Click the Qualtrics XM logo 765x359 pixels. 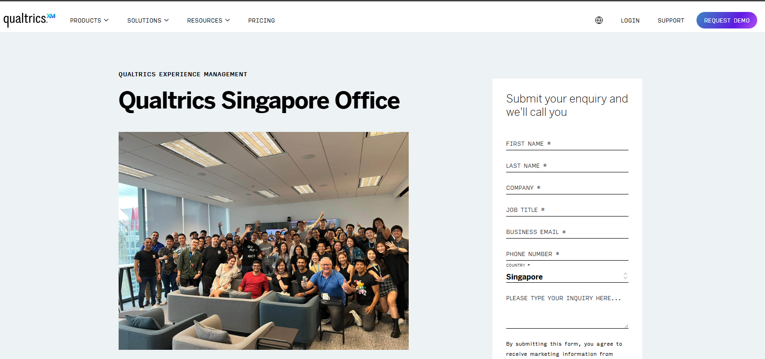(x=29, y=19)
